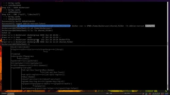Click the 12% usage indicator in the bar
Image resolution: width=170 pixels, height=95 pixels.
[150, 93]
